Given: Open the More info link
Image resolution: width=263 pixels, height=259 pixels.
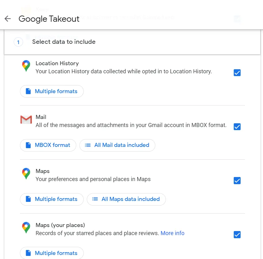Looking at the screenshot, I should (172, 233).
